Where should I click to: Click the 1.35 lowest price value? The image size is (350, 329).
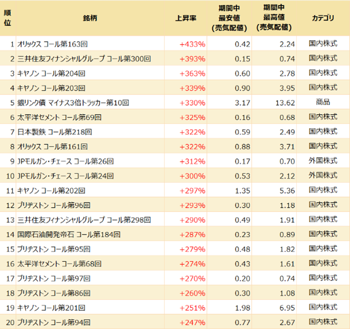point(242,190)
